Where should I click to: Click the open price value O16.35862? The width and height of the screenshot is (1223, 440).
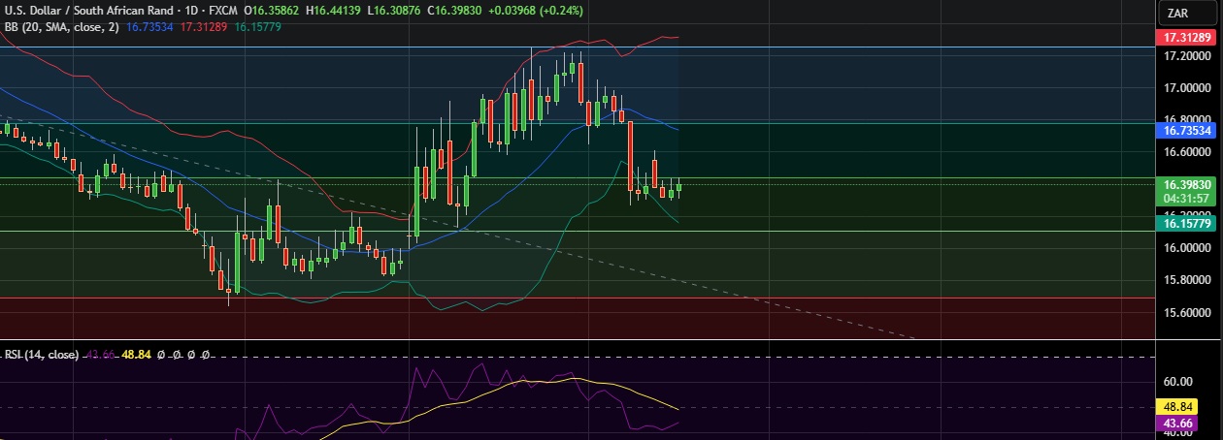pos(272,10)
